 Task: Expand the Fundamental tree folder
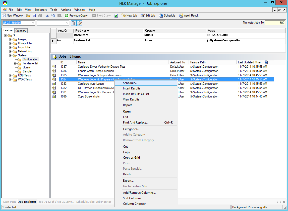15,63
